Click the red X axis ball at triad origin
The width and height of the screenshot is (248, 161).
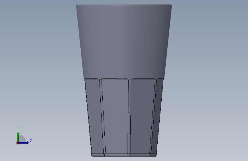(18, 143)
